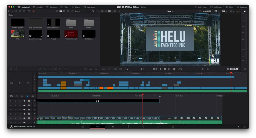Click the viewer timecode 01:00:46:10
This screenshot has height=138, width=256.
coord(233,69)
